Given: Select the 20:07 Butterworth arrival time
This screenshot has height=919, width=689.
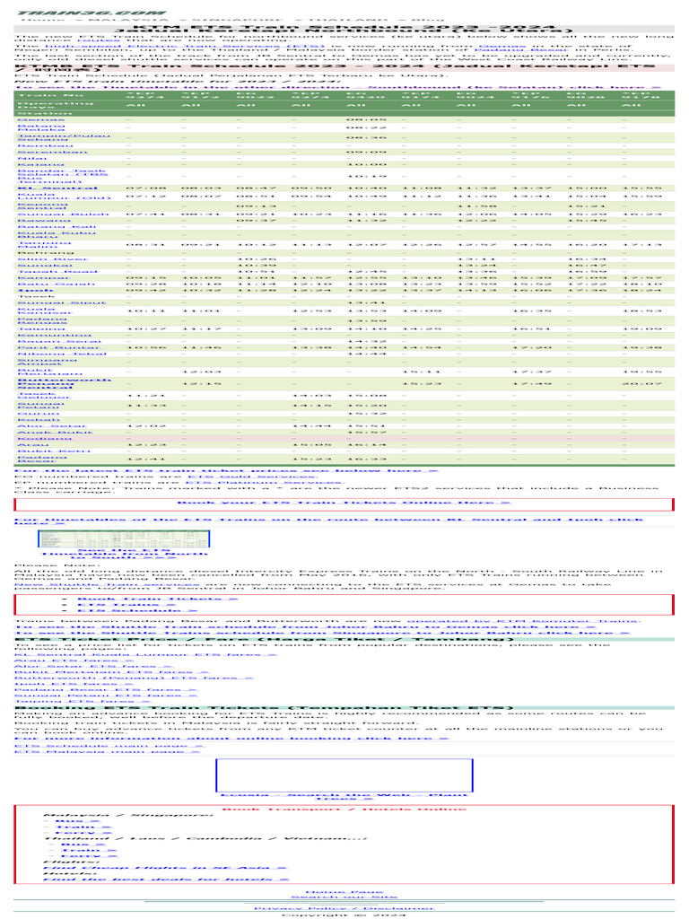Looking at the screenshot, I should (x=642, y=383).
